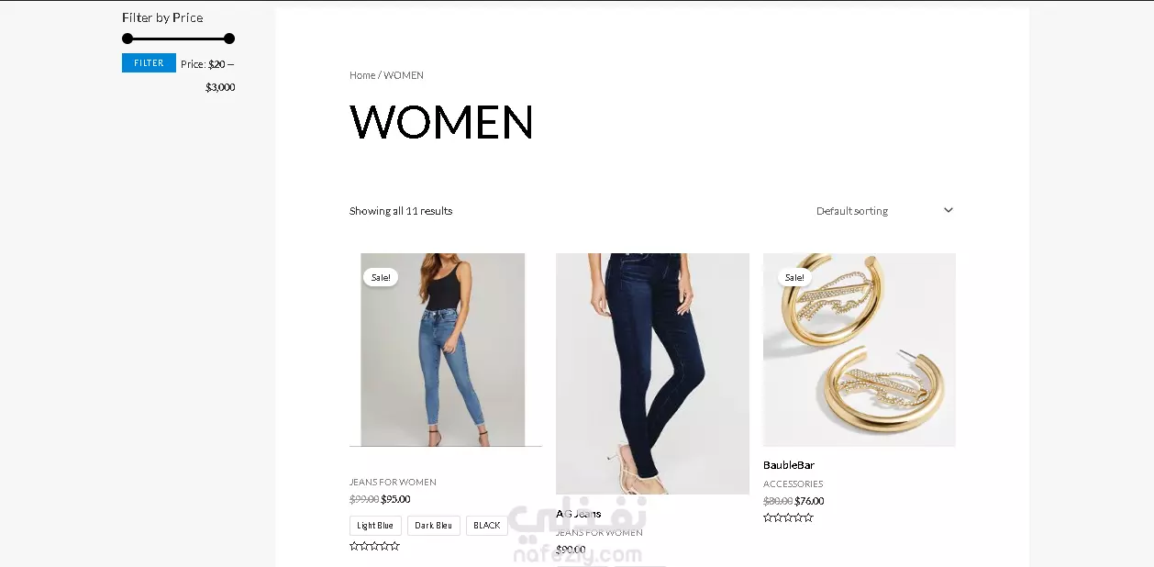Screen dimensions: 1154x567
Task: Open the gold hoop earrings image
Action: 860,350
